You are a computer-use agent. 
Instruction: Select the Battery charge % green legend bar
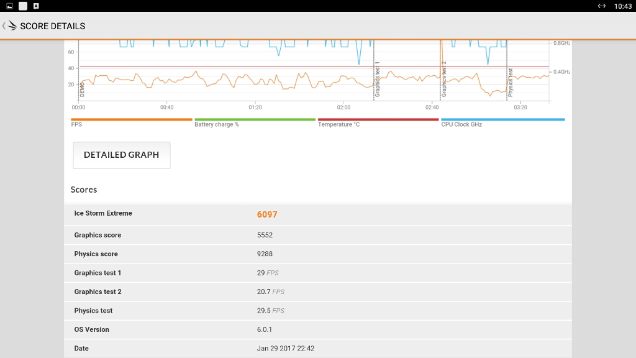(255, 120)
